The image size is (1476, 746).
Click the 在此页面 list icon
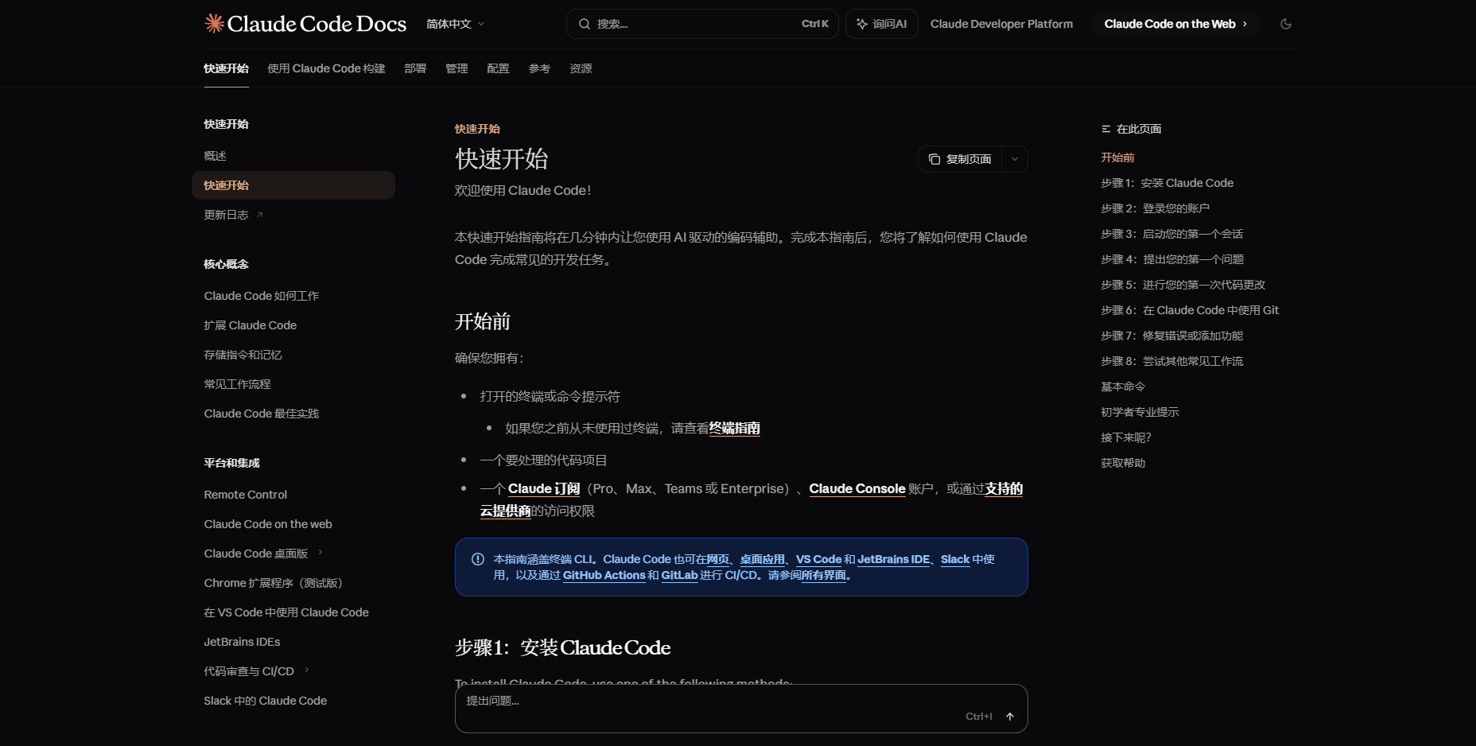(1105, 129)
